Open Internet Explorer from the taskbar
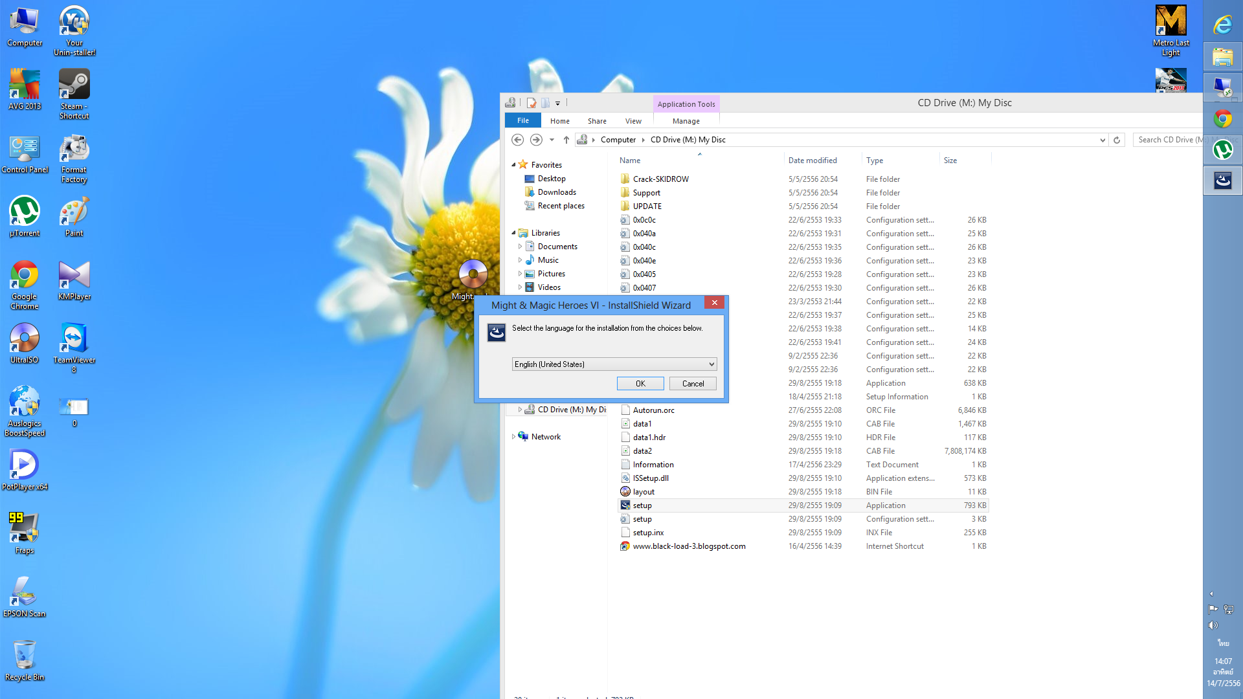Viewport: 1243px width, 699px height. coord(1222,26)
